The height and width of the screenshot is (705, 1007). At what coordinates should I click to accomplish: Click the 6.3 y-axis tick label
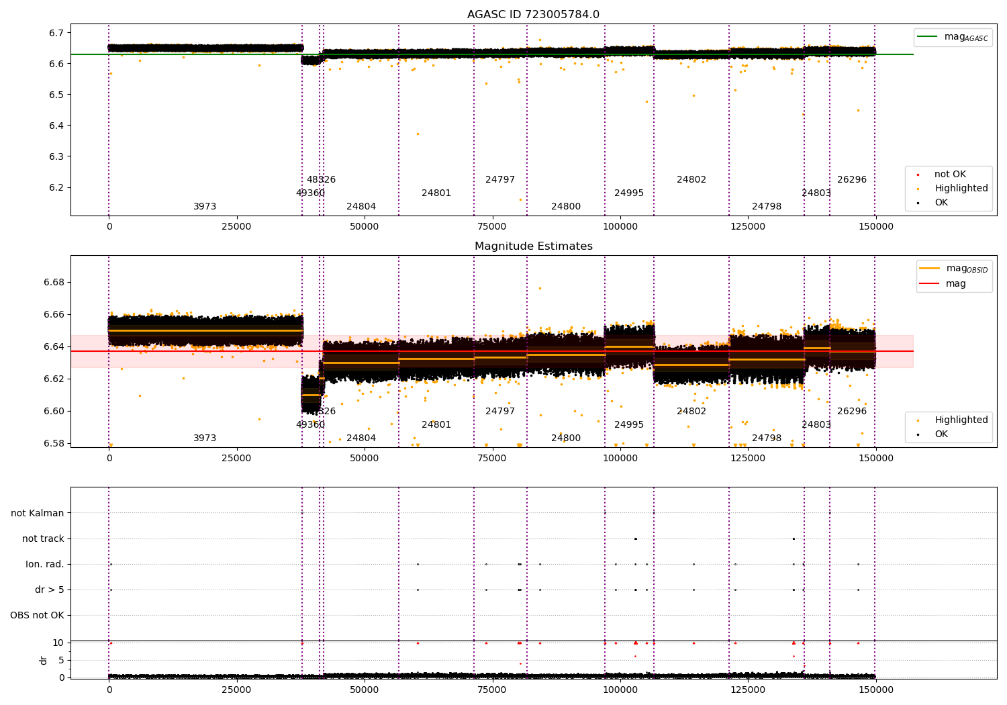pos(56,156)
